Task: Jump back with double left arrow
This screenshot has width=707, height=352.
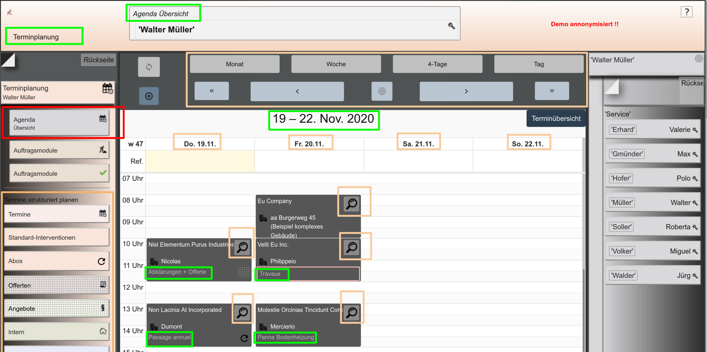Action: [211, 91]
